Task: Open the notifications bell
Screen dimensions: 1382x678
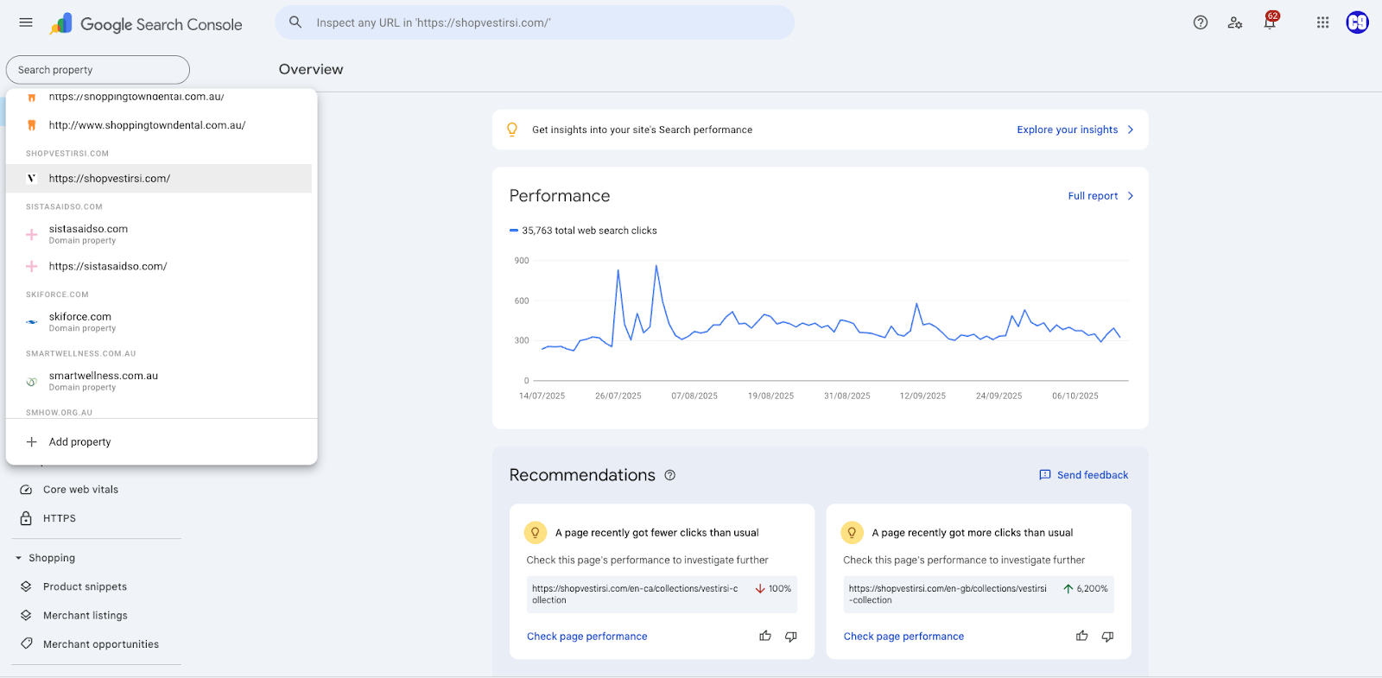Action: [x=1270, y=22]
